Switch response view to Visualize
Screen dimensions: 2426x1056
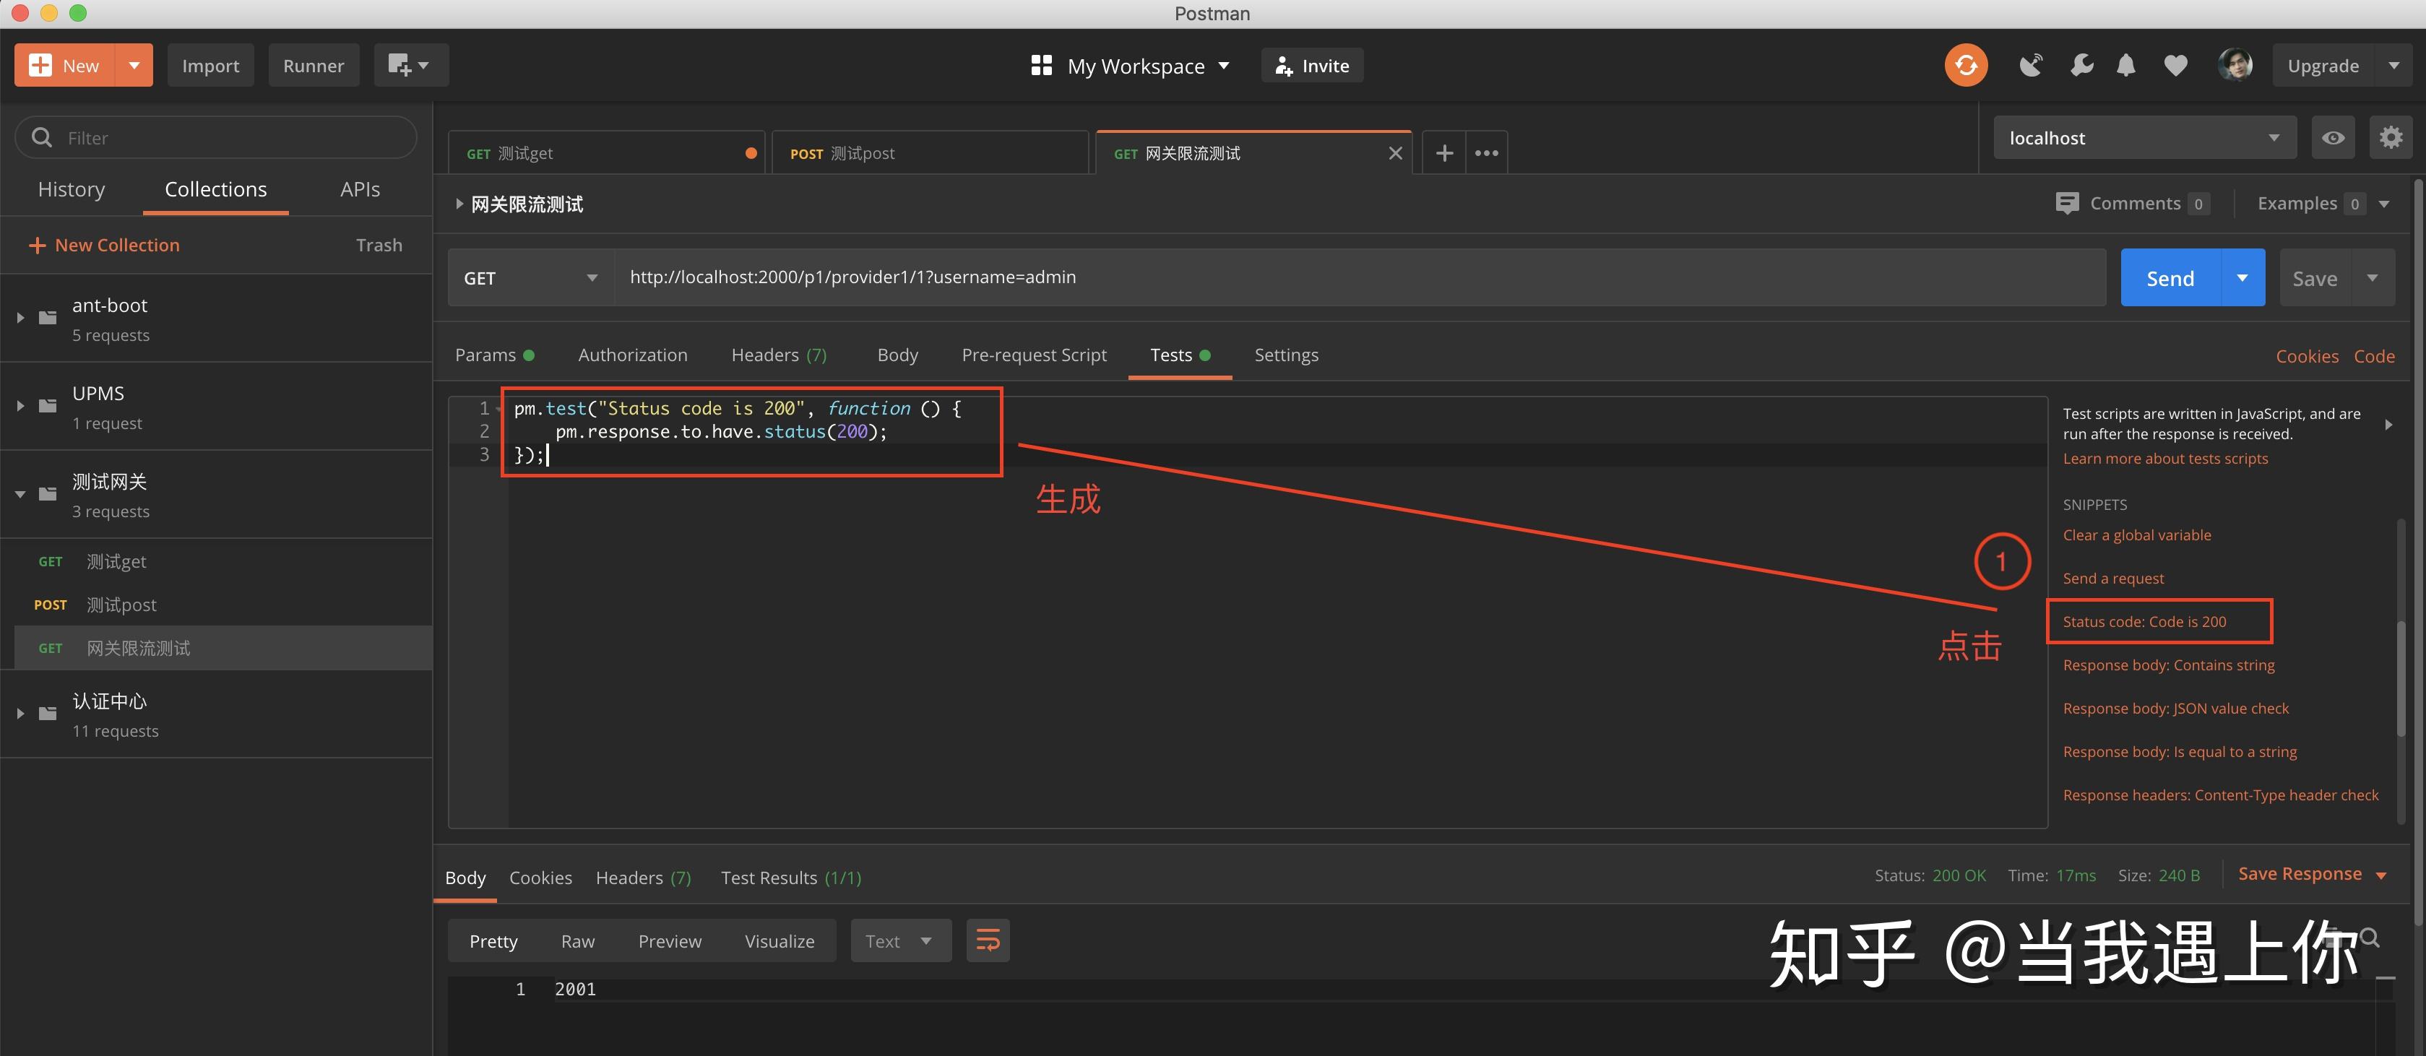click(x=780, y=940)
